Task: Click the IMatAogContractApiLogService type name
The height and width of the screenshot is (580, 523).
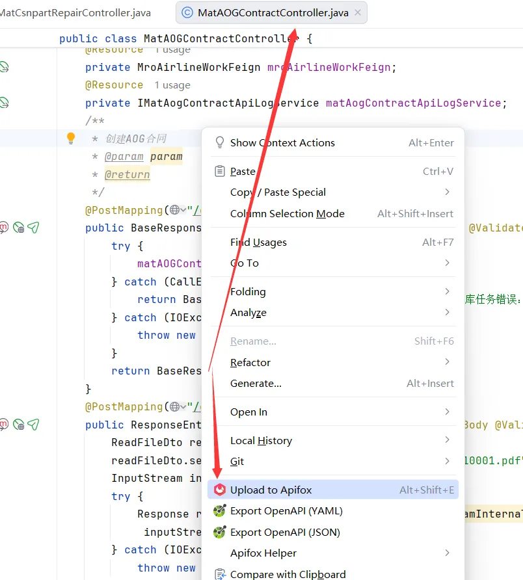Action: point(228,103)
